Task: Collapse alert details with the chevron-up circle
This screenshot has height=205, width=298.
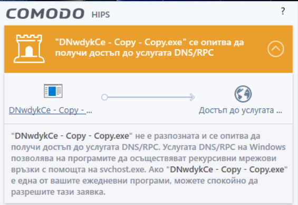Action: [275, 49]
